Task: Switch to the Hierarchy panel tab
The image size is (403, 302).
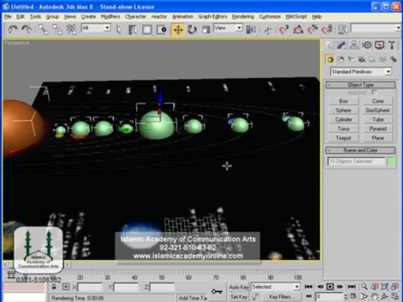Action: point(354,45)
